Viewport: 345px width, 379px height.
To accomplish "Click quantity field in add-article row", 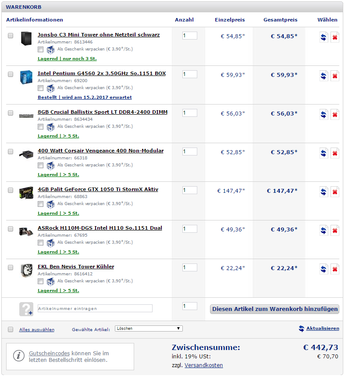I will click(x=190, y=306).
